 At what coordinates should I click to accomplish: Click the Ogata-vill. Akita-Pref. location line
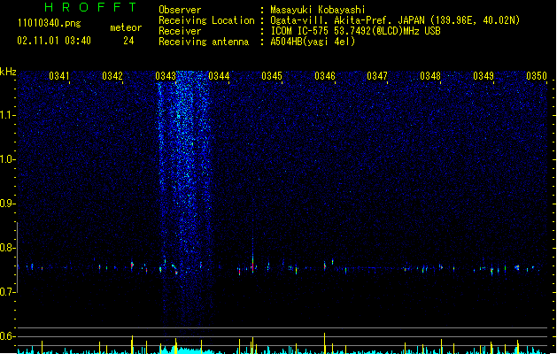coord(395,20)
